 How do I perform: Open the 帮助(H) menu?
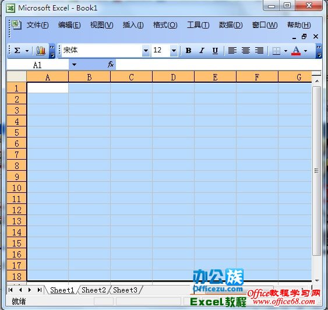click(x=299, y=25)
